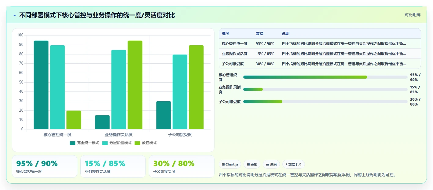The height and width of the screenshot is (190, 433).
Task: Click the 放任模式 bar for 子公司接受度
Action: click(x=196, y=87)
